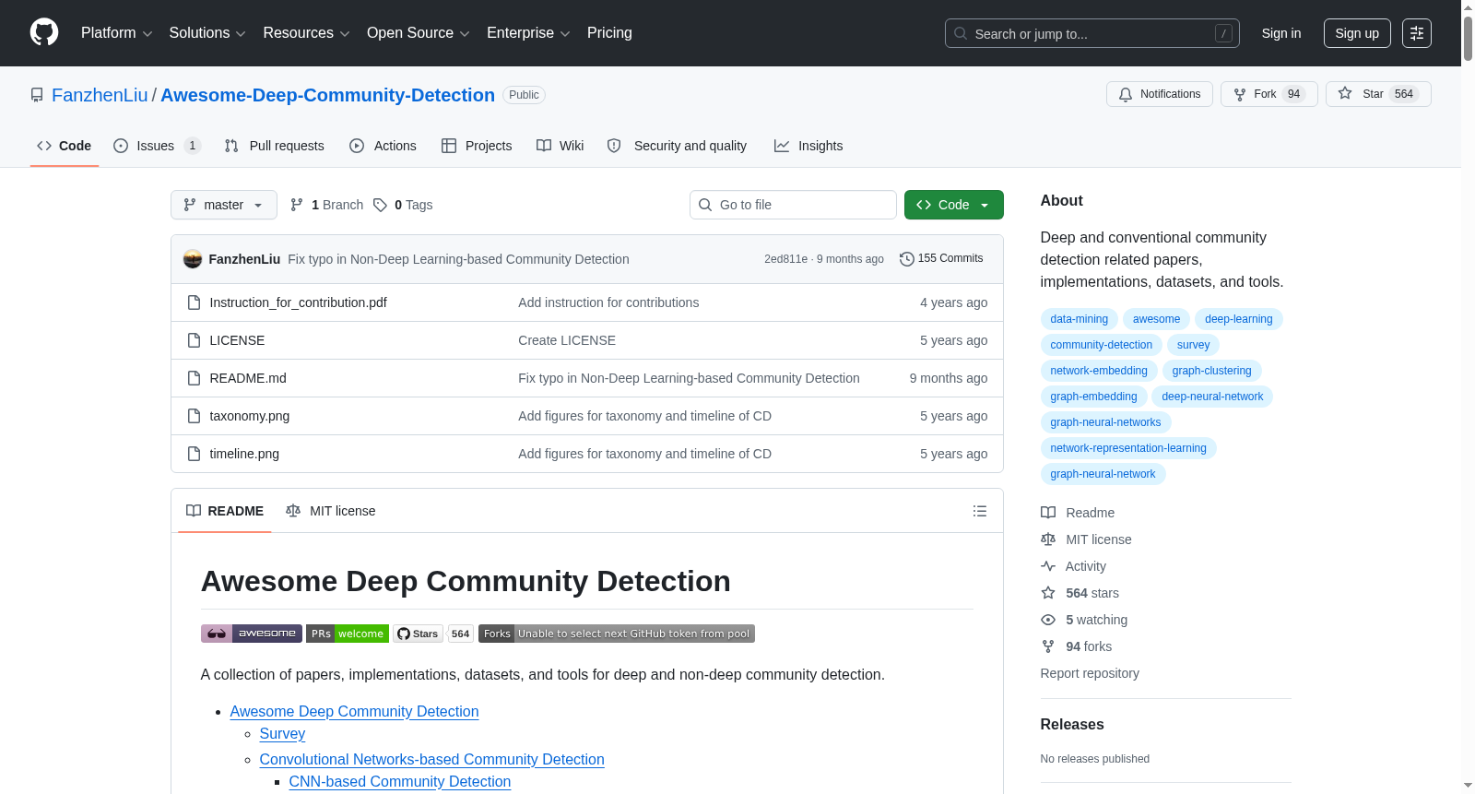Image resolution: width=1475 pixels, height=794 pixels.
Task: Open the Projects tab
Action: coord(477,146)
